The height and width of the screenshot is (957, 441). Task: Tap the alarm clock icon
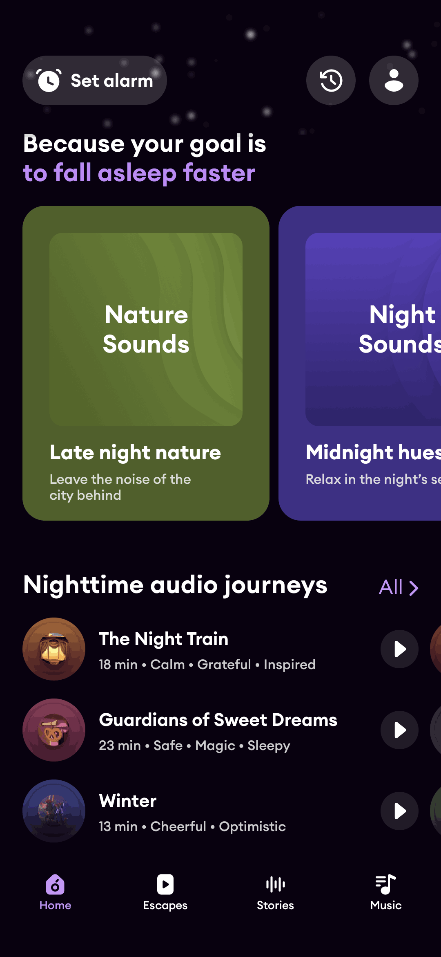pyautogui.click(x=49, y=81)
